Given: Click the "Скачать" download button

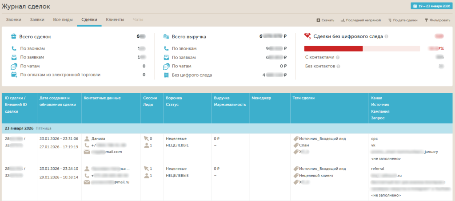Looking at the screenshot, I should pos(325,20).
